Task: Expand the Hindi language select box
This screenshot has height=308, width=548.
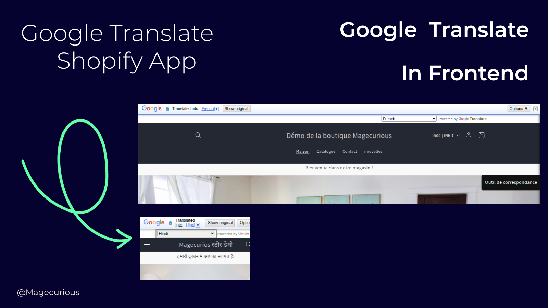Action: click(x=186, y=233)
